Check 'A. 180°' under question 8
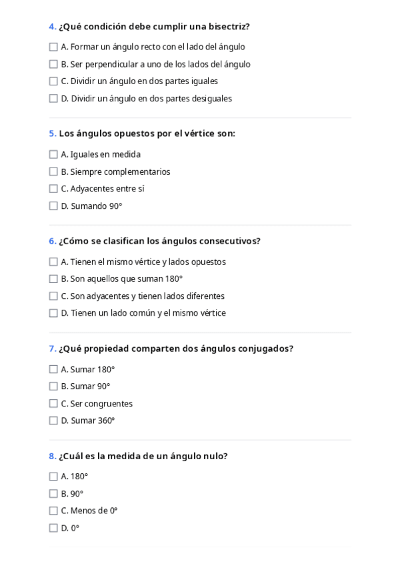Screen dimensions: 400x566 click(x=53, y=477)
